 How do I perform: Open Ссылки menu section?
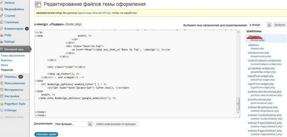pyautogui.click(x=10, y=16)
